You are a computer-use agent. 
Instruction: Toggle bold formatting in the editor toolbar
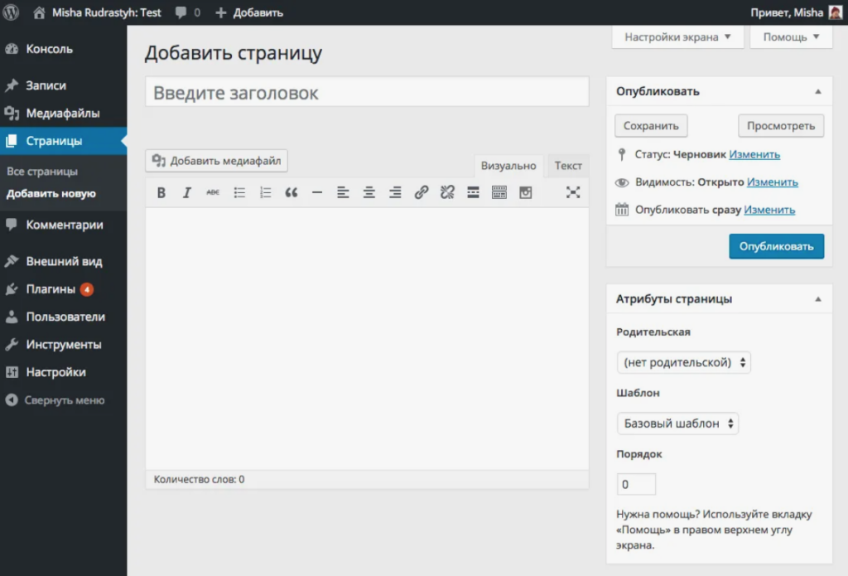click(x=161, y=192)
